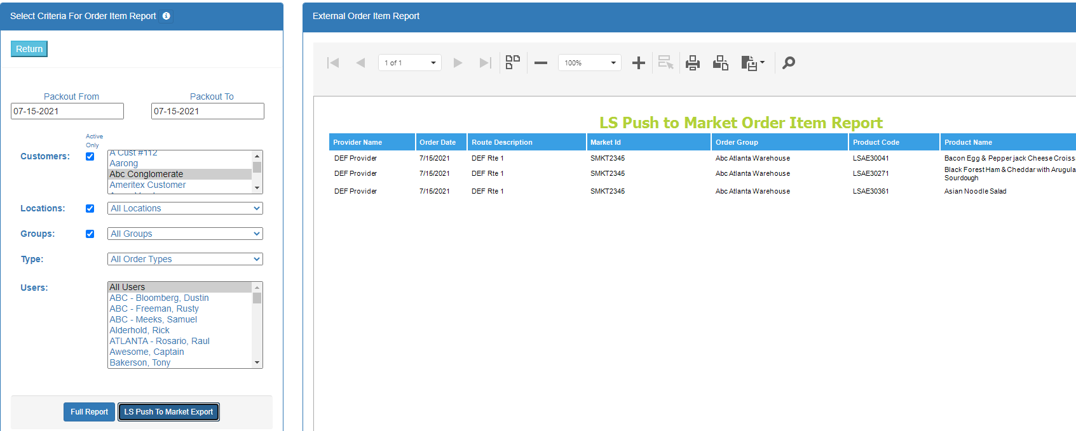1076x431 pixels.
Task: Go to previous report page
Action: pos(360,63)
